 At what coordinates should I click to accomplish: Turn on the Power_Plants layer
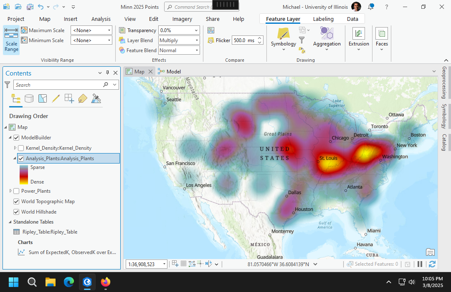pos(16,191)
